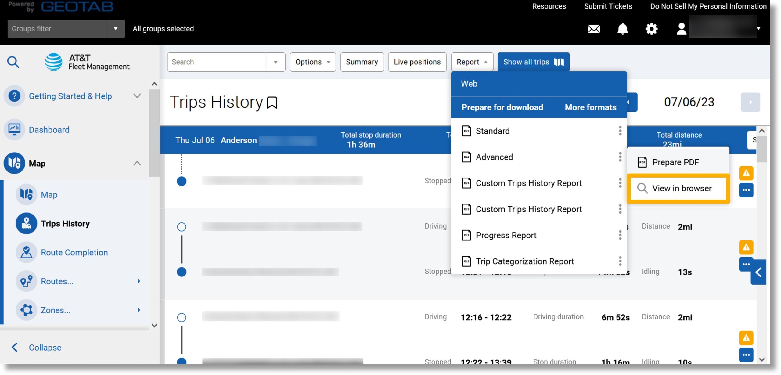Open options dots for Progress Report
Screen dimensions: 781x375
[x=620, y=235]
